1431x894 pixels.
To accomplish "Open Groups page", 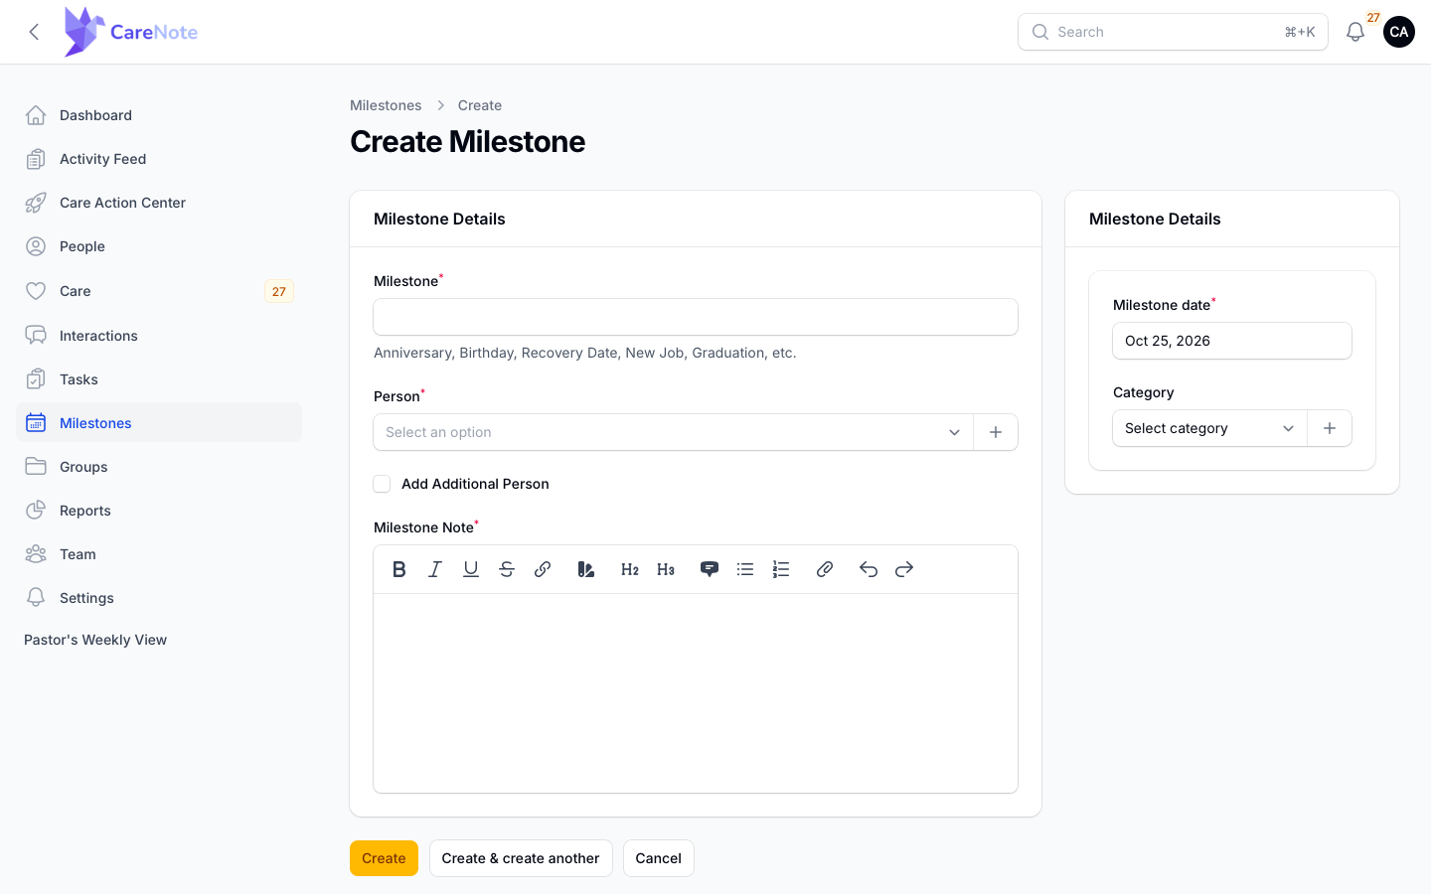I will pyautogui.click(x=159, y=467).
